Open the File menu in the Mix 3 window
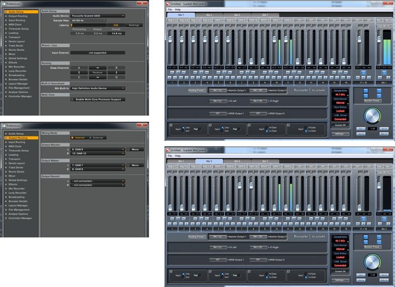 [x=170, y=156]
